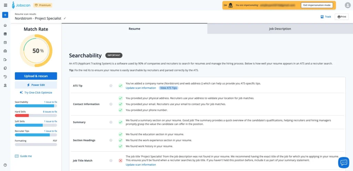Click the Section Headings row label

[x=84, y=140]
